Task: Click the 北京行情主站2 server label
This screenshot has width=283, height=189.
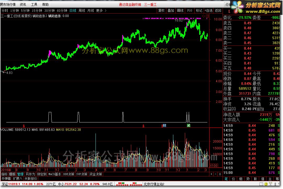Action: 154,184
